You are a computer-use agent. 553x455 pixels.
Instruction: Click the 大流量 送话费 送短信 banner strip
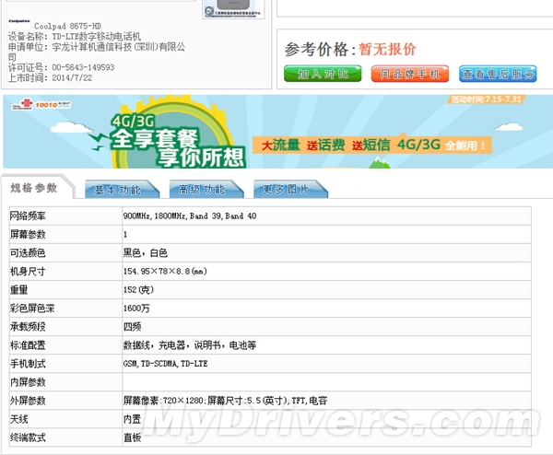tap(372, 145)
